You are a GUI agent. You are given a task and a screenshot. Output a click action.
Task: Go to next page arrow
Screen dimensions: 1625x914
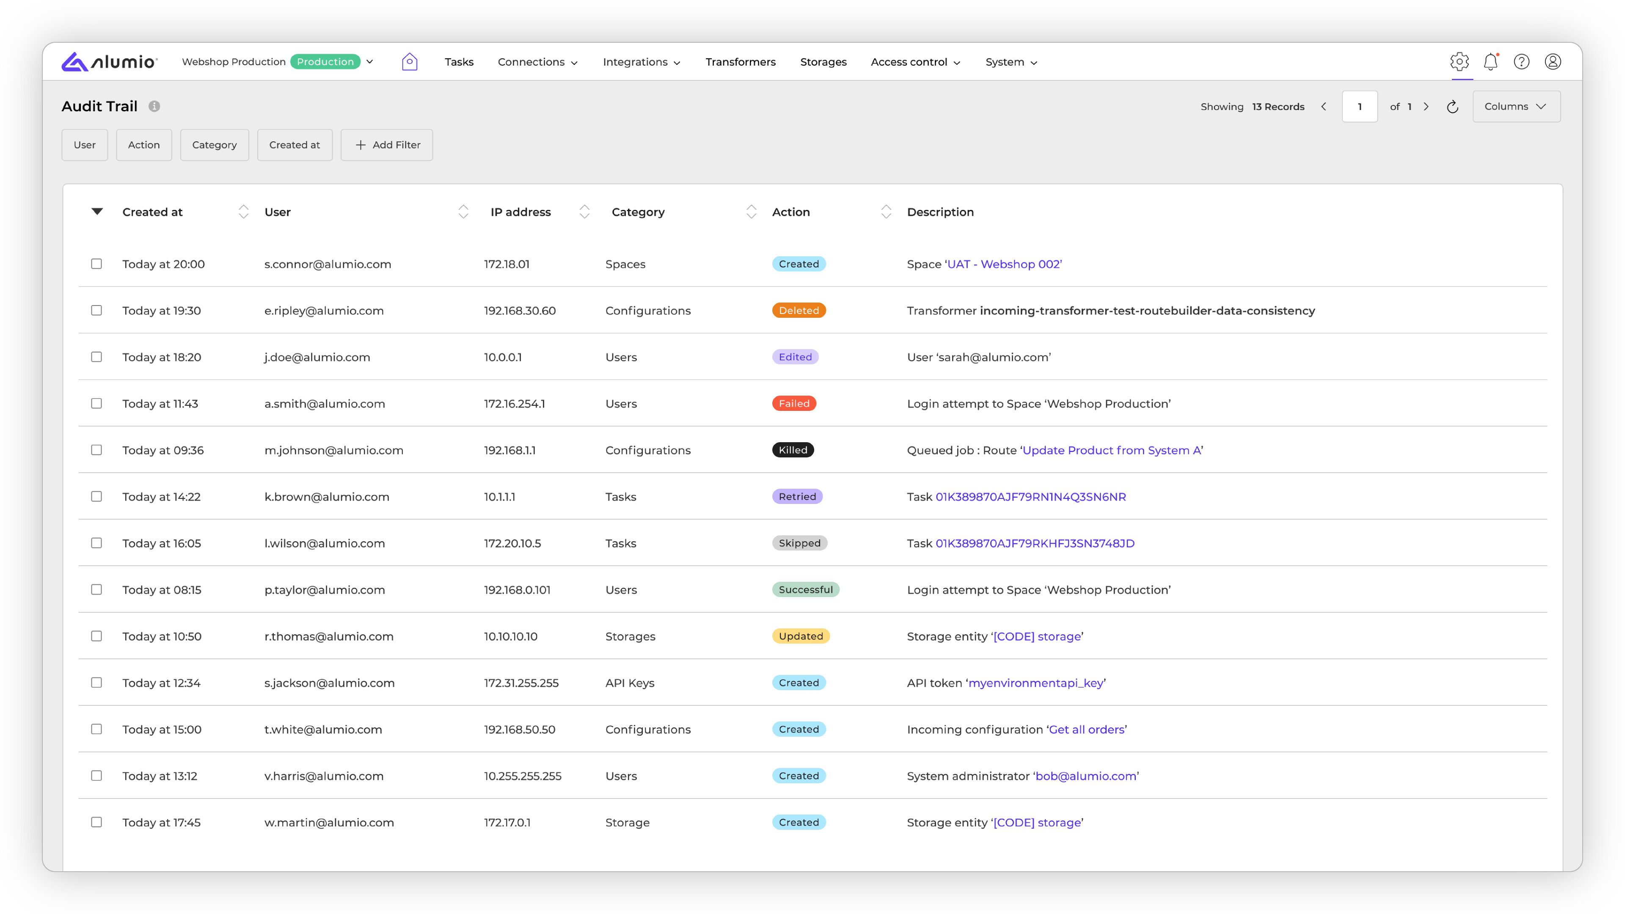coord(1426,107)
